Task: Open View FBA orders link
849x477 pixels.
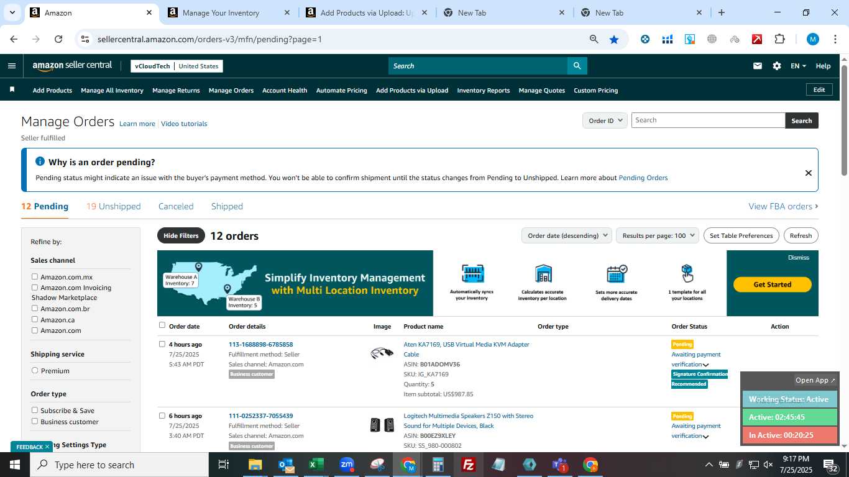Action: pos(783,206)
